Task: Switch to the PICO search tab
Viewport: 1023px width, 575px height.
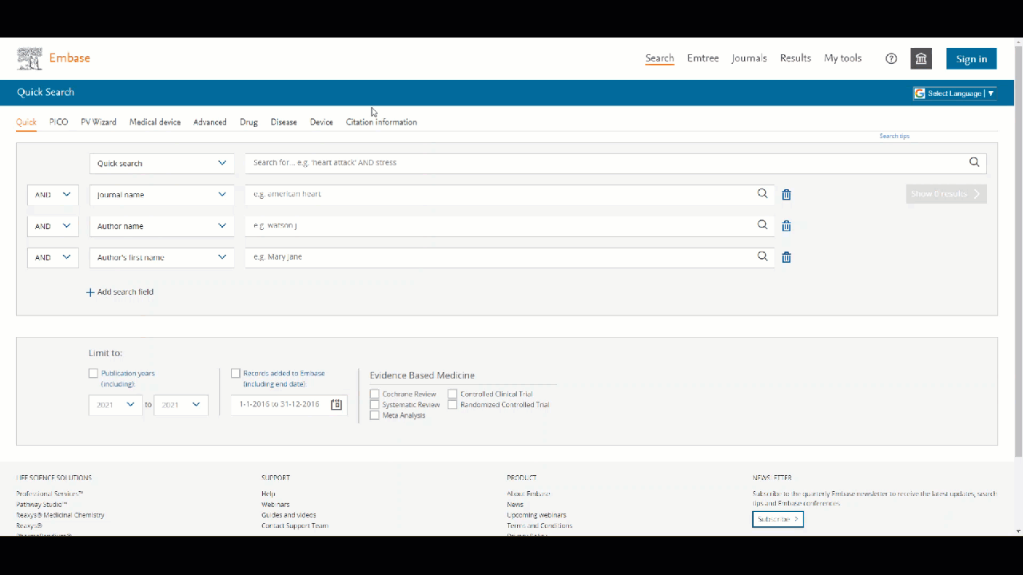Action: 58,122
